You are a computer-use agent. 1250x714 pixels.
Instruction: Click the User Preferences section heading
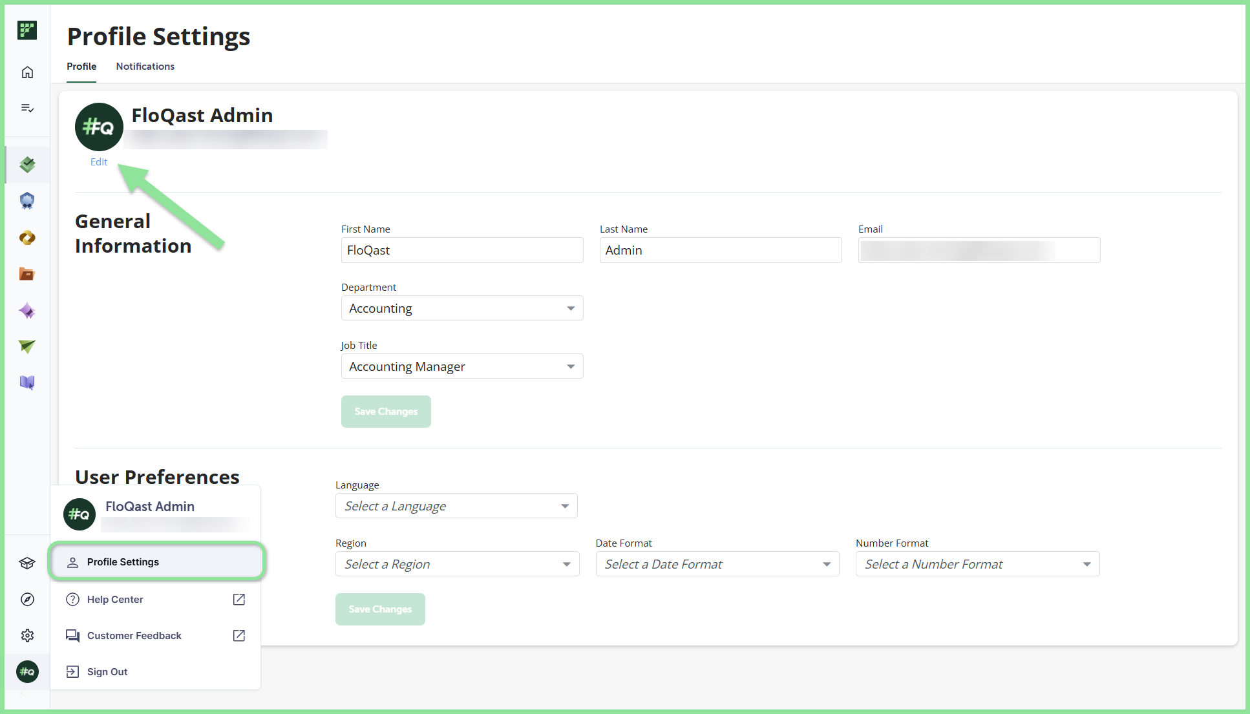(x=157, y=477)
